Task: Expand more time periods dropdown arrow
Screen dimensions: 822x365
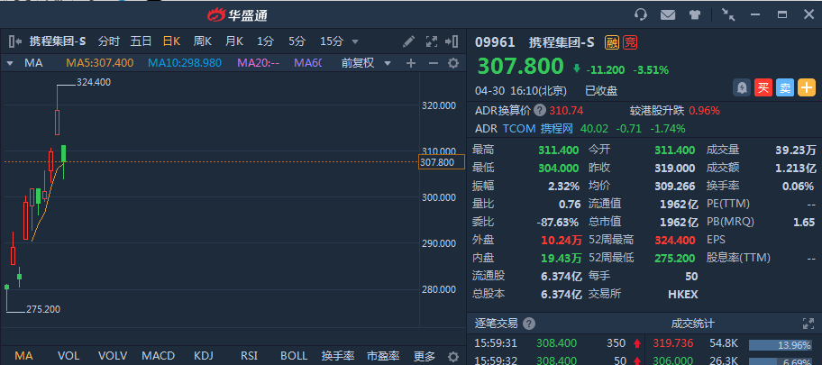Action: pos(355,41)
